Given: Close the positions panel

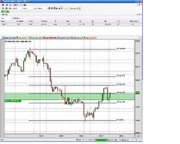Looking at the screenshot, I should click(141, 15).
